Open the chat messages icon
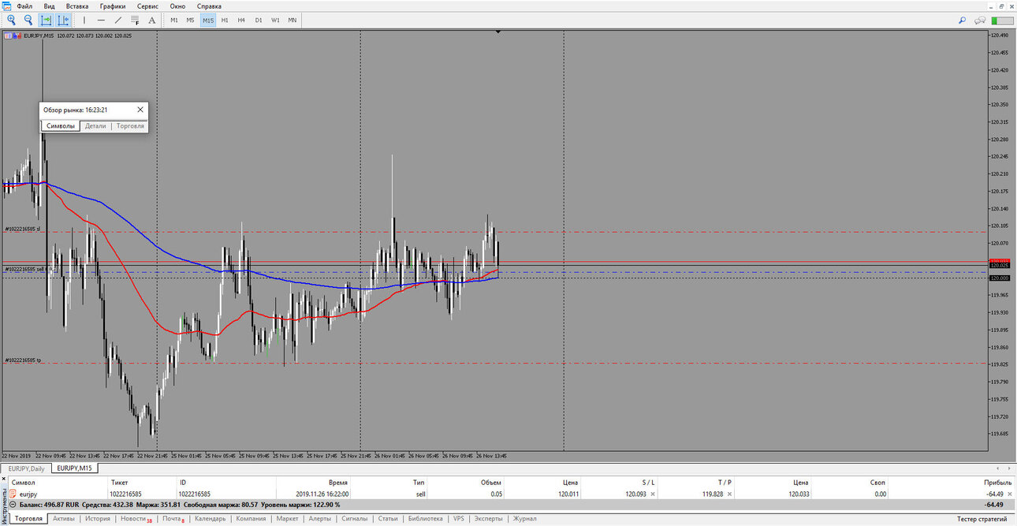Viewport: 1017px width, 526px height. coord(981,20)
